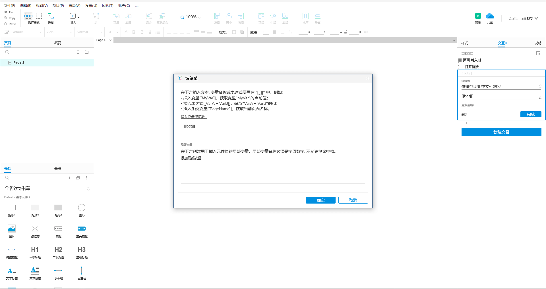Open the 编辑(E) menu

pos(26,6)
